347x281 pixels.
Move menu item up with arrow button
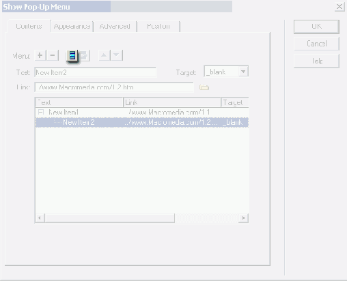pyautogui.click(x=105, y=55)
